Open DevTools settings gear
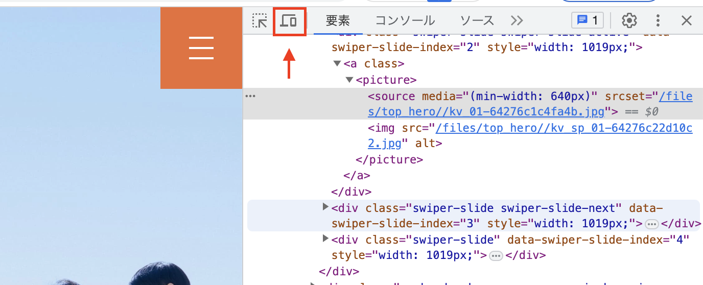This screenshot has width=703, height=285. 629,21
